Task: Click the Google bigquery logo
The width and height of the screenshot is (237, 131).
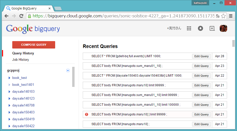Action: coord(33,29)
